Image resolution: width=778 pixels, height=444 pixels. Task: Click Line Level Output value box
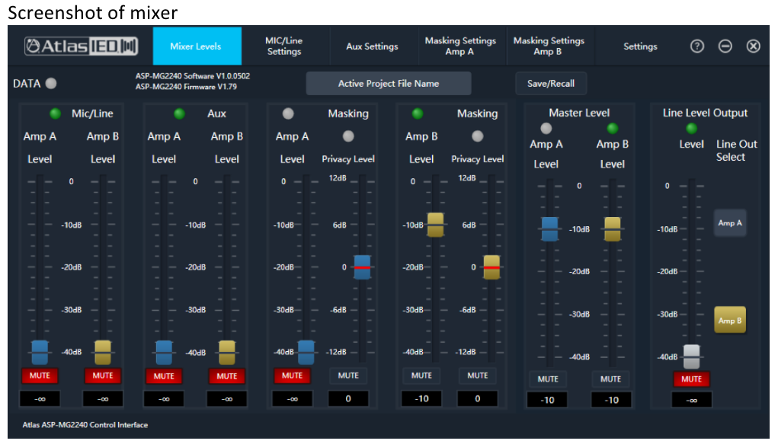point(691,400)
